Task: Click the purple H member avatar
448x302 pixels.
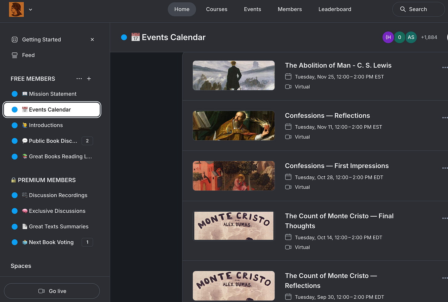Action: (x=388, y=37)
